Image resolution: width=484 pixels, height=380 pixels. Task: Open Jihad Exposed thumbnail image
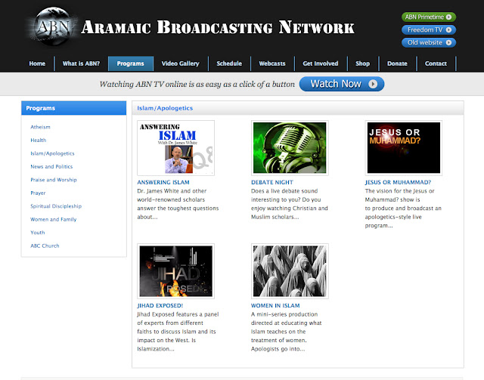point(176,271)
